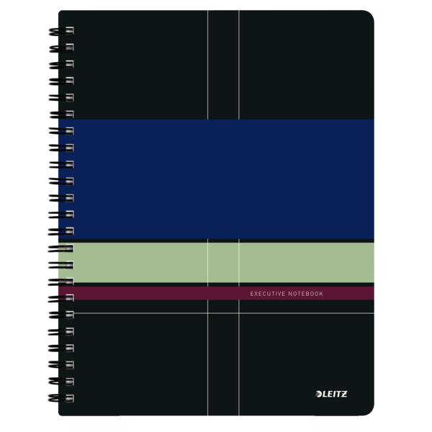Click the rounded bottom-right corner of the cover
The width and height of the screenshot is (432, 432).
(368, 410)
